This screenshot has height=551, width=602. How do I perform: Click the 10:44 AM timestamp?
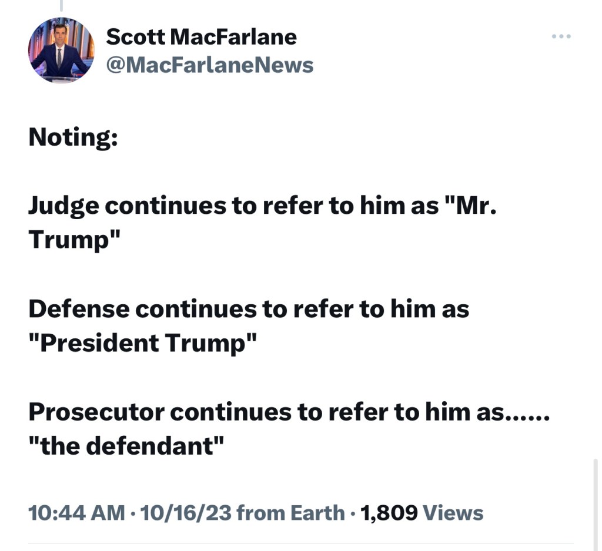(76, 512)
